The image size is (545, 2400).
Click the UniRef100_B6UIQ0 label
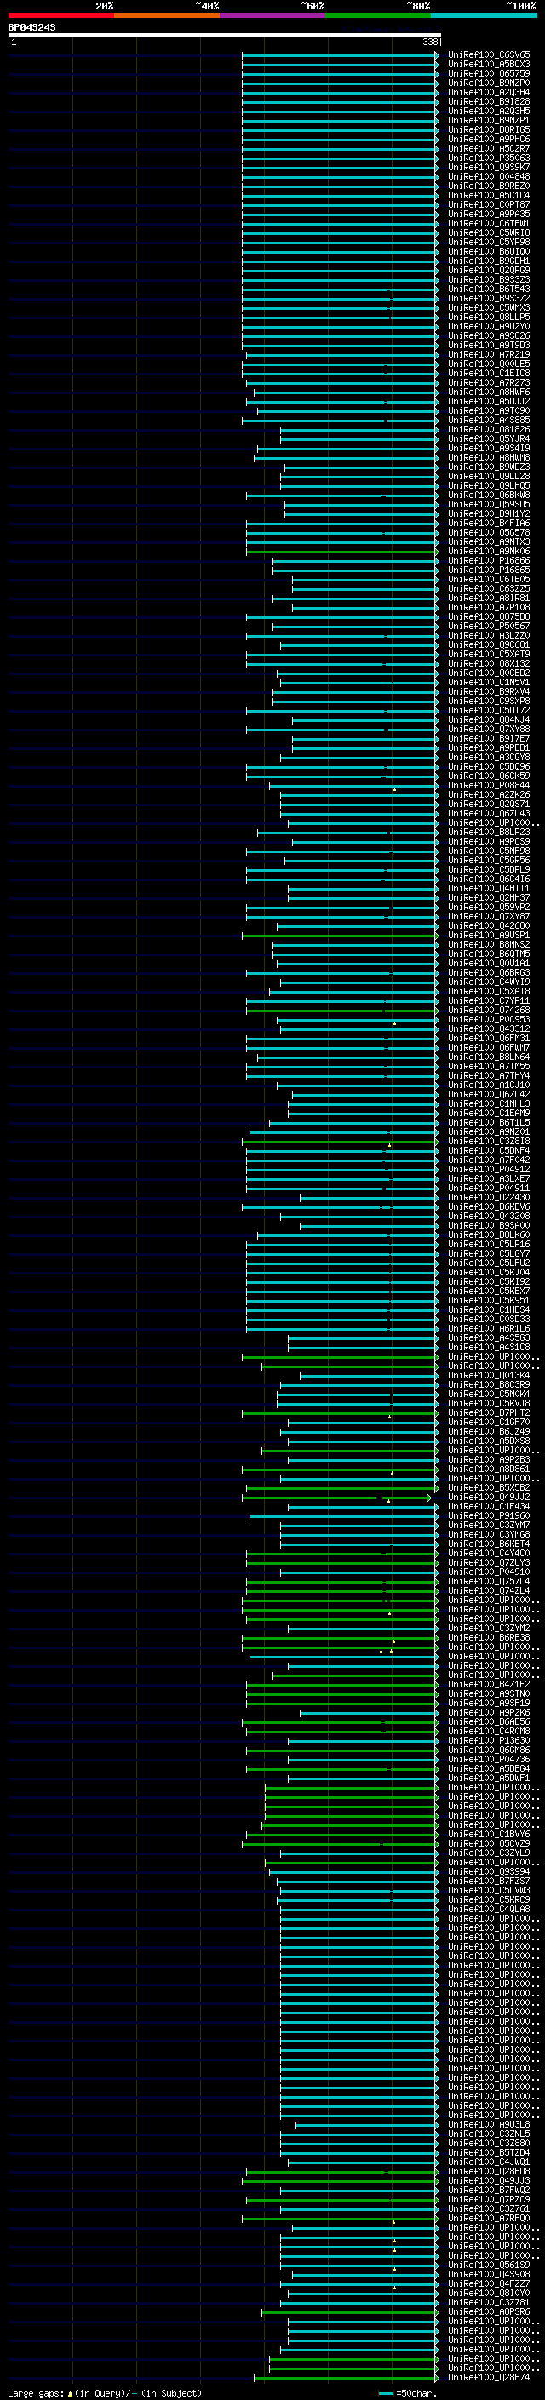tap(489, 251)
